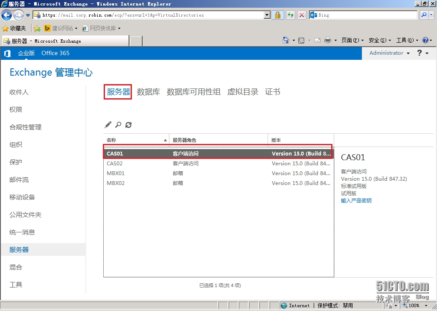The image size is (437, 311).
Task: Select the MBX01 server row
Action: coord(218,173)
